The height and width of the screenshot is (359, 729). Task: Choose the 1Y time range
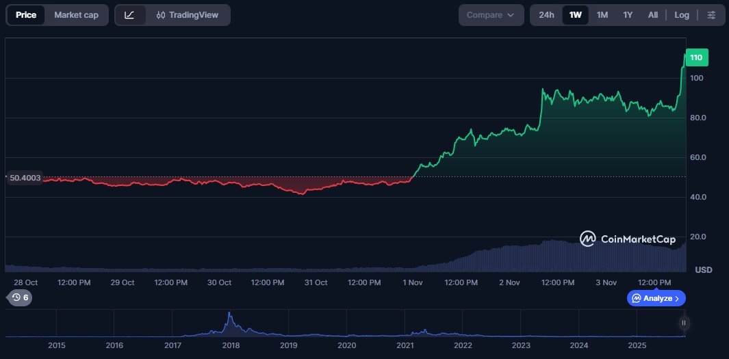(x=628, y=15)
